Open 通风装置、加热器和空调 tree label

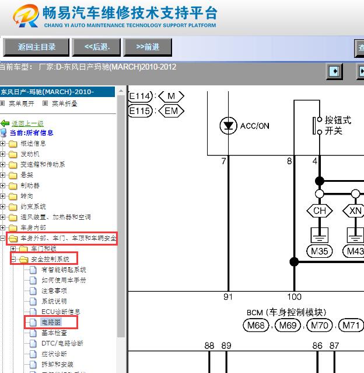[x=55, y=217]
